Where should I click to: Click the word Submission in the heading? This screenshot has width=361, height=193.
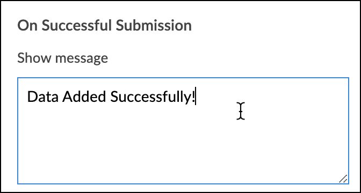click(x=154, y=25)
